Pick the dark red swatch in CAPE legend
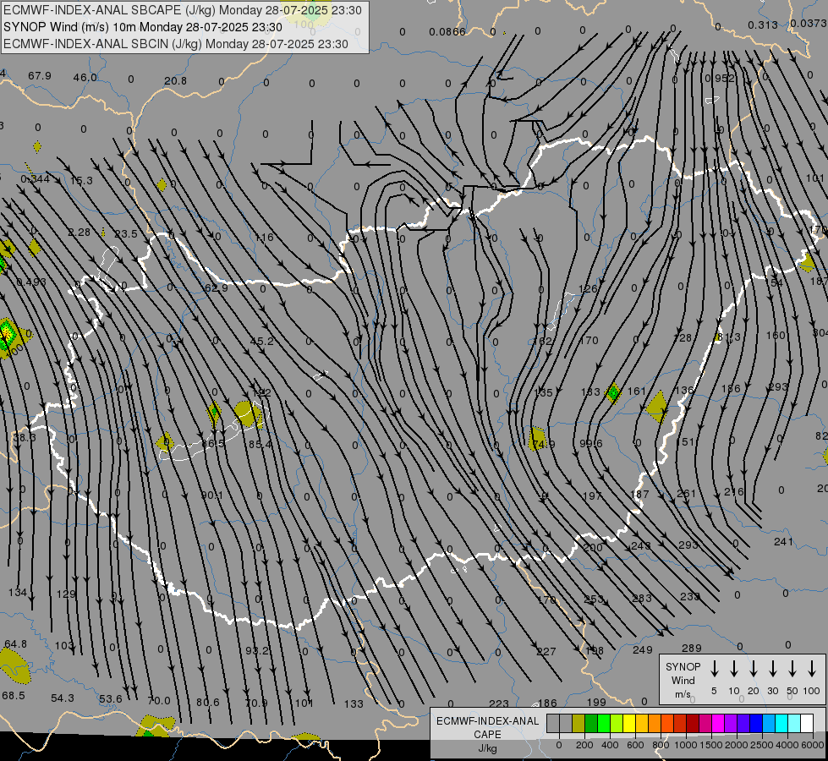This screenshot has width=828, height=761. (693, 724)
